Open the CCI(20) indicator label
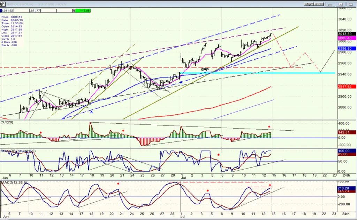357x220 pixels. pyautogui.click(x=7, y=122)
